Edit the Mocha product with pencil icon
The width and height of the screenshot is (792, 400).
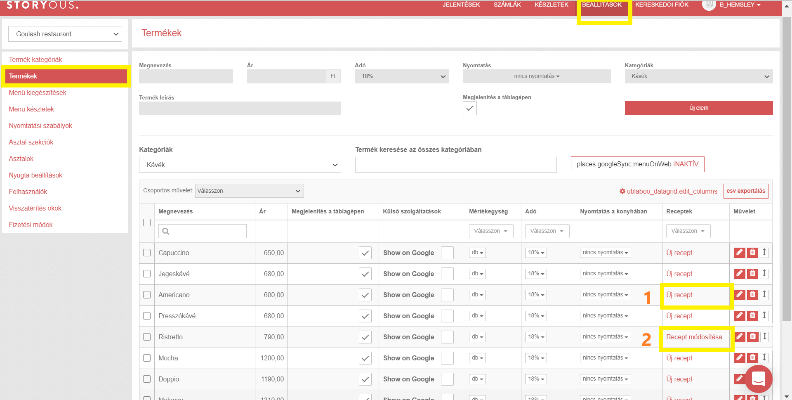coord(740,358)
